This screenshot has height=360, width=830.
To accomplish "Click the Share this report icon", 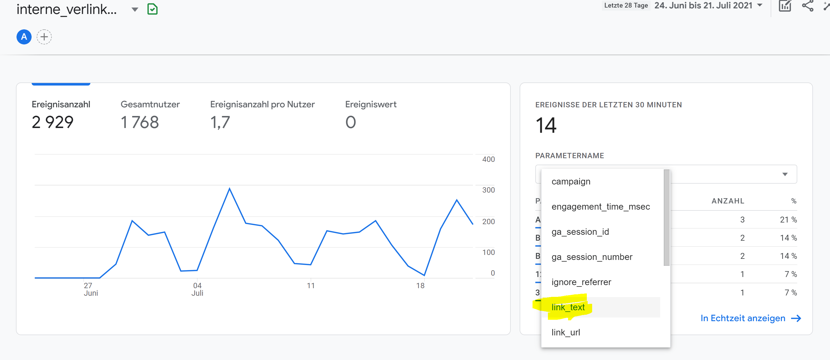I will pos(807,6).
